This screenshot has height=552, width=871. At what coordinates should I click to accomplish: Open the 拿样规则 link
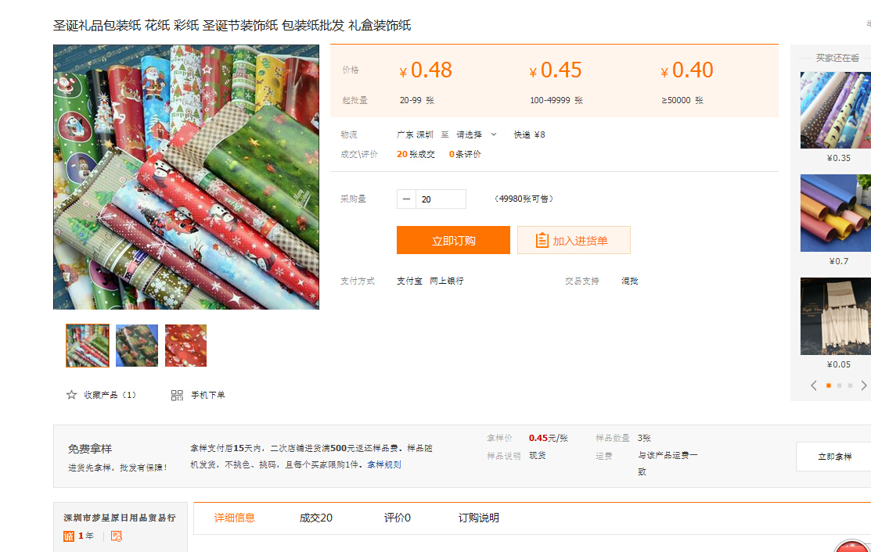pyautogui.click(x=384, y=464)
